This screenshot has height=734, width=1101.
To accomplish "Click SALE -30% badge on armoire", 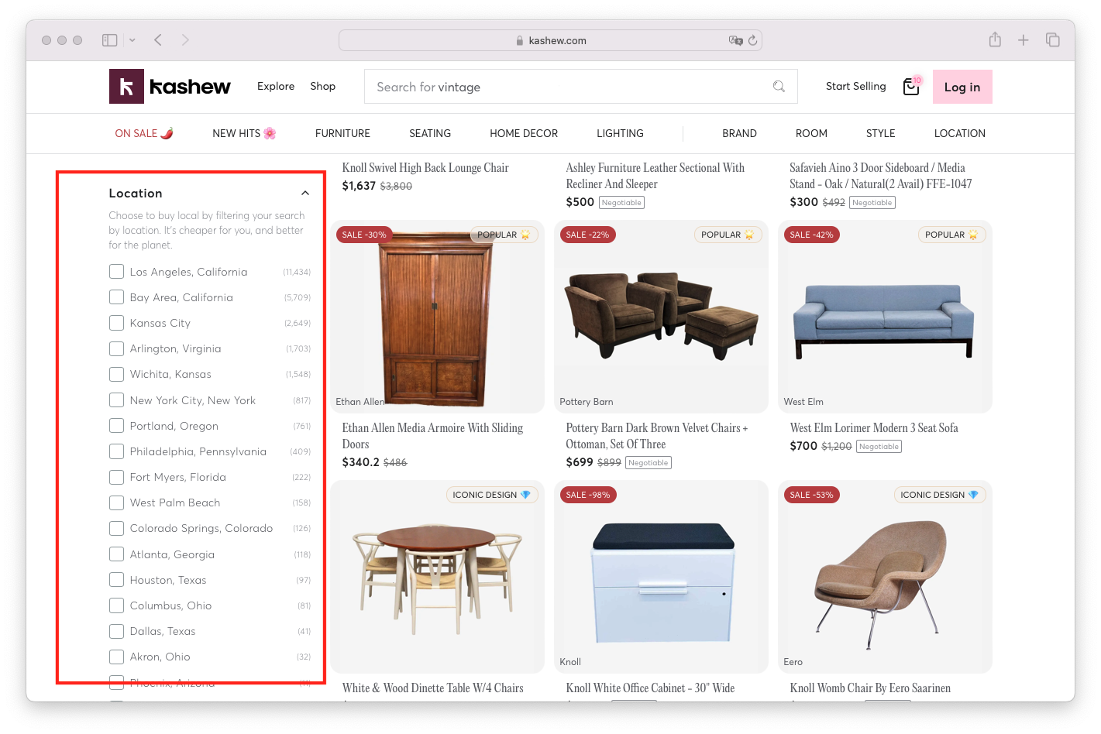I will 363,235.
